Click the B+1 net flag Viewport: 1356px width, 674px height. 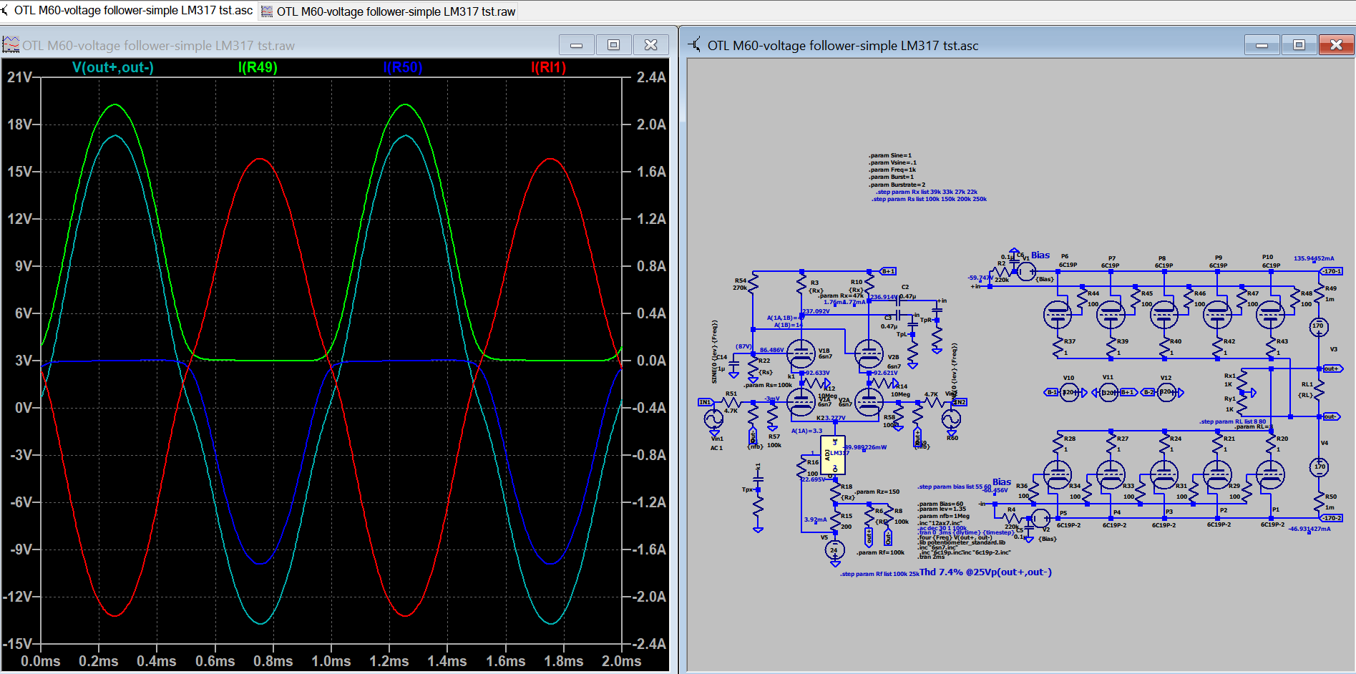pos(887,271)
